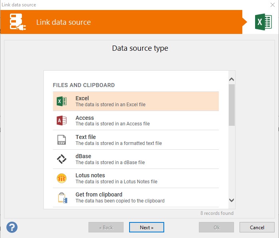Click the database plug icon in the header
This screenshot has height=238, width=279.
(x=18, y=22)
